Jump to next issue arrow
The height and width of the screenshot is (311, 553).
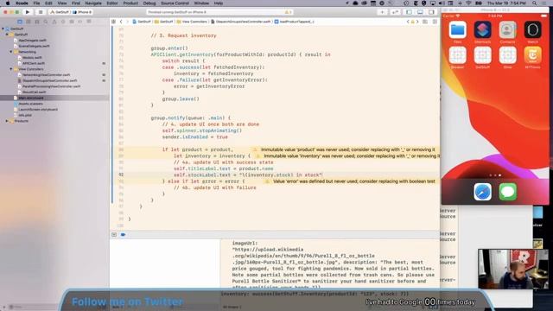point(417,22)
